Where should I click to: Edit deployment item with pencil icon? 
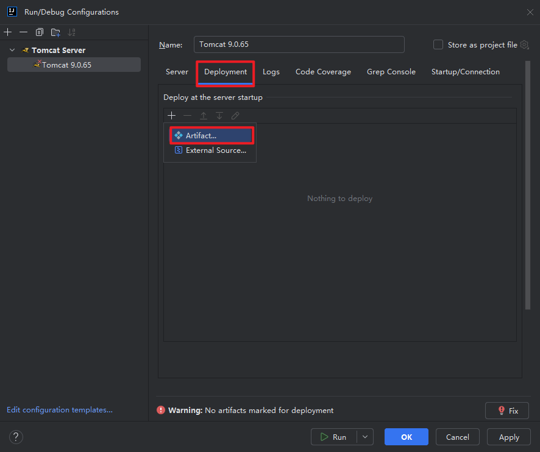[235, 116]
